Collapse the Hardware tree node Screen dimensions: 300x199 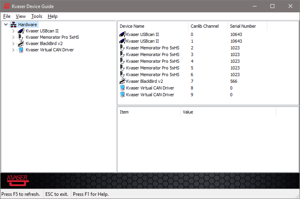[6, 25]
